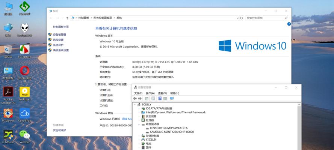Open FS Viewer desktop icon
Screen dimensions: 334x150
[8, 115]
